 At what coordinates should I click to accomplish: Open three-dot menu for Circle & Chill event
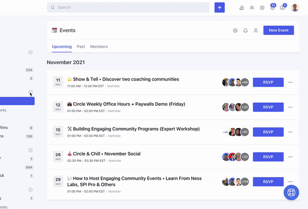(x=290, y=157)
